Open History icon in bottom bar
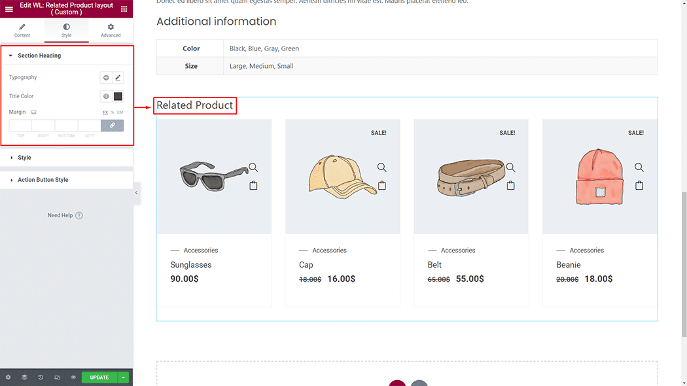 pos(41,377)
